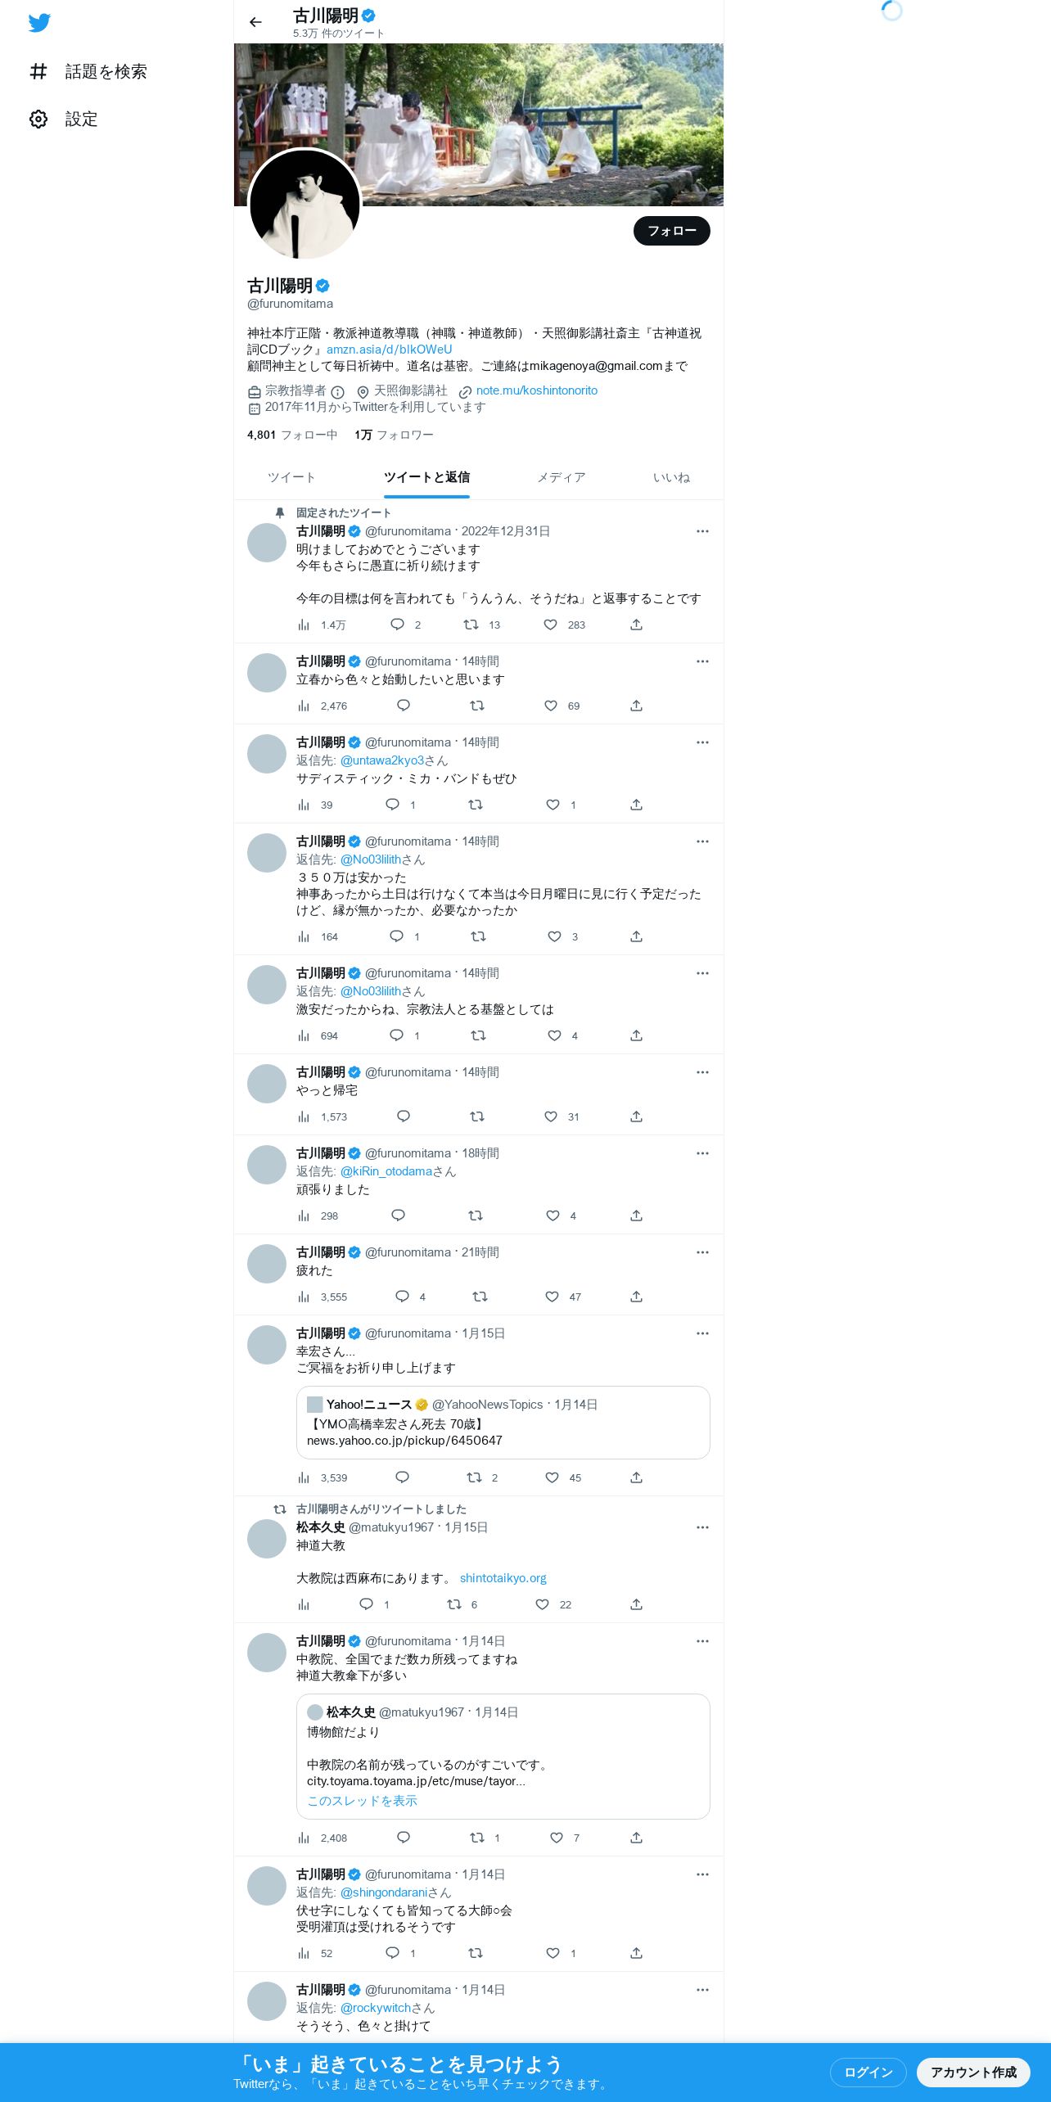Click the アカウント作成 button
Image resolution: width=1051 pixels, height=2102 pixels.
tap(973, 2072)
